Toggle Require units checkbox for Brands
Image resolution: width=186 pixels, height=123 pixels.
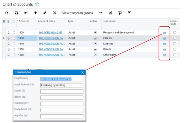(175, 49)
